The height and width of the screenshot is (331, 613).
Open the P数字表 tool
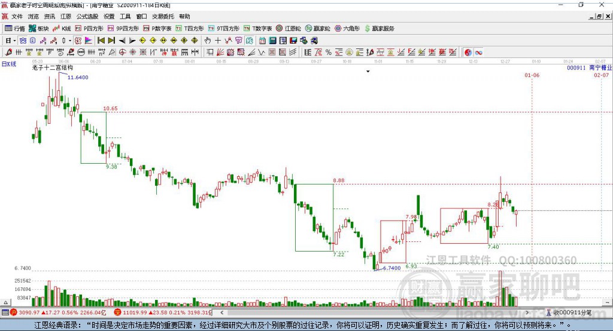click(157, 29)
